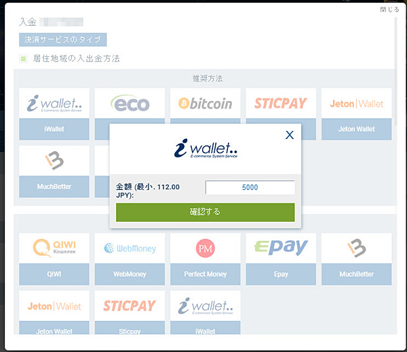
Task: Select MuchBetter logo in lower payment list
Action: (x=356, y=248)
